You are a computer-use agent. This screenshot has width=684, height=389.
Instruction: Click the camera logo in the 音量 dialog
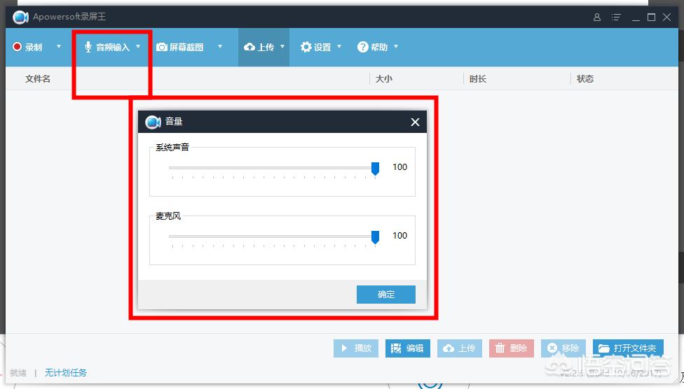(x=153, y=122)
